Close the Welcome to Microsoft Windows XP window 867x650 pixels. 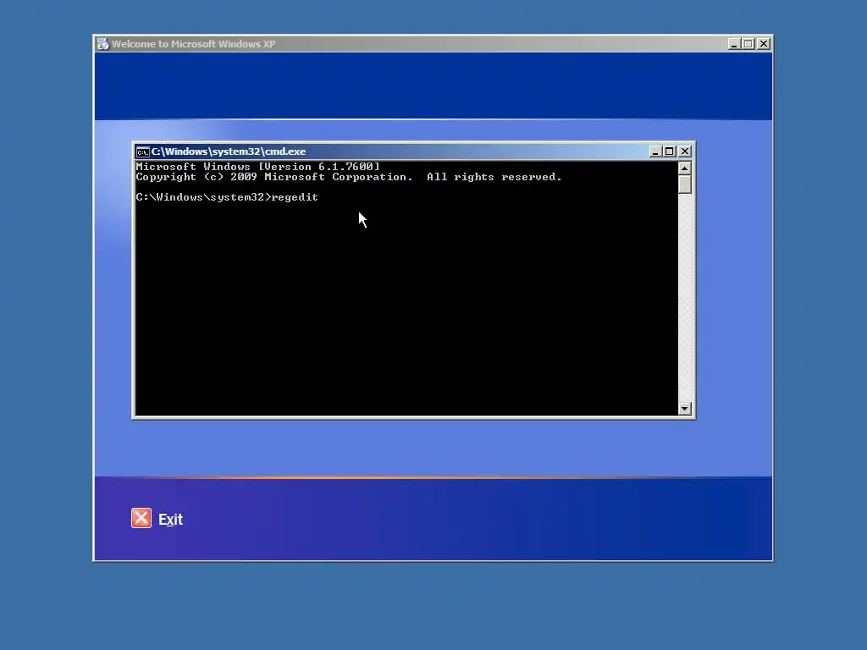coord(764,44)
